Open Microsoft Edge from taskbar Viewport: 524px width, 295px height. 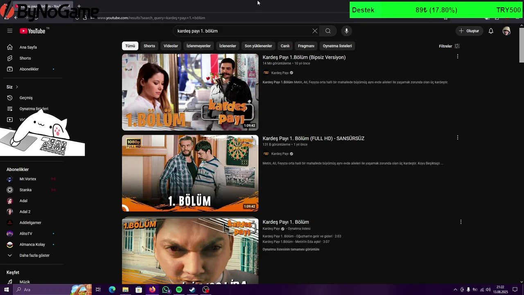112,290
